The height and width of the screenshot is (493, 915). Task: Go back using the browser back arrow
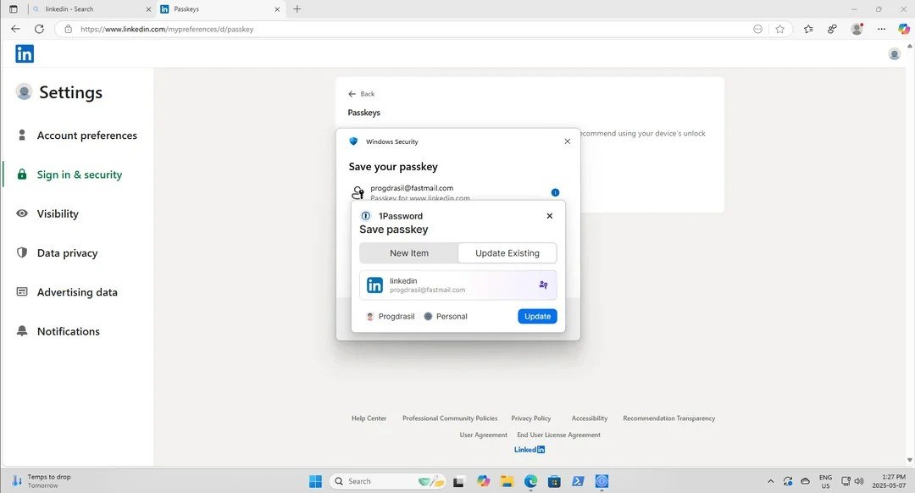[x=16, y=29]
